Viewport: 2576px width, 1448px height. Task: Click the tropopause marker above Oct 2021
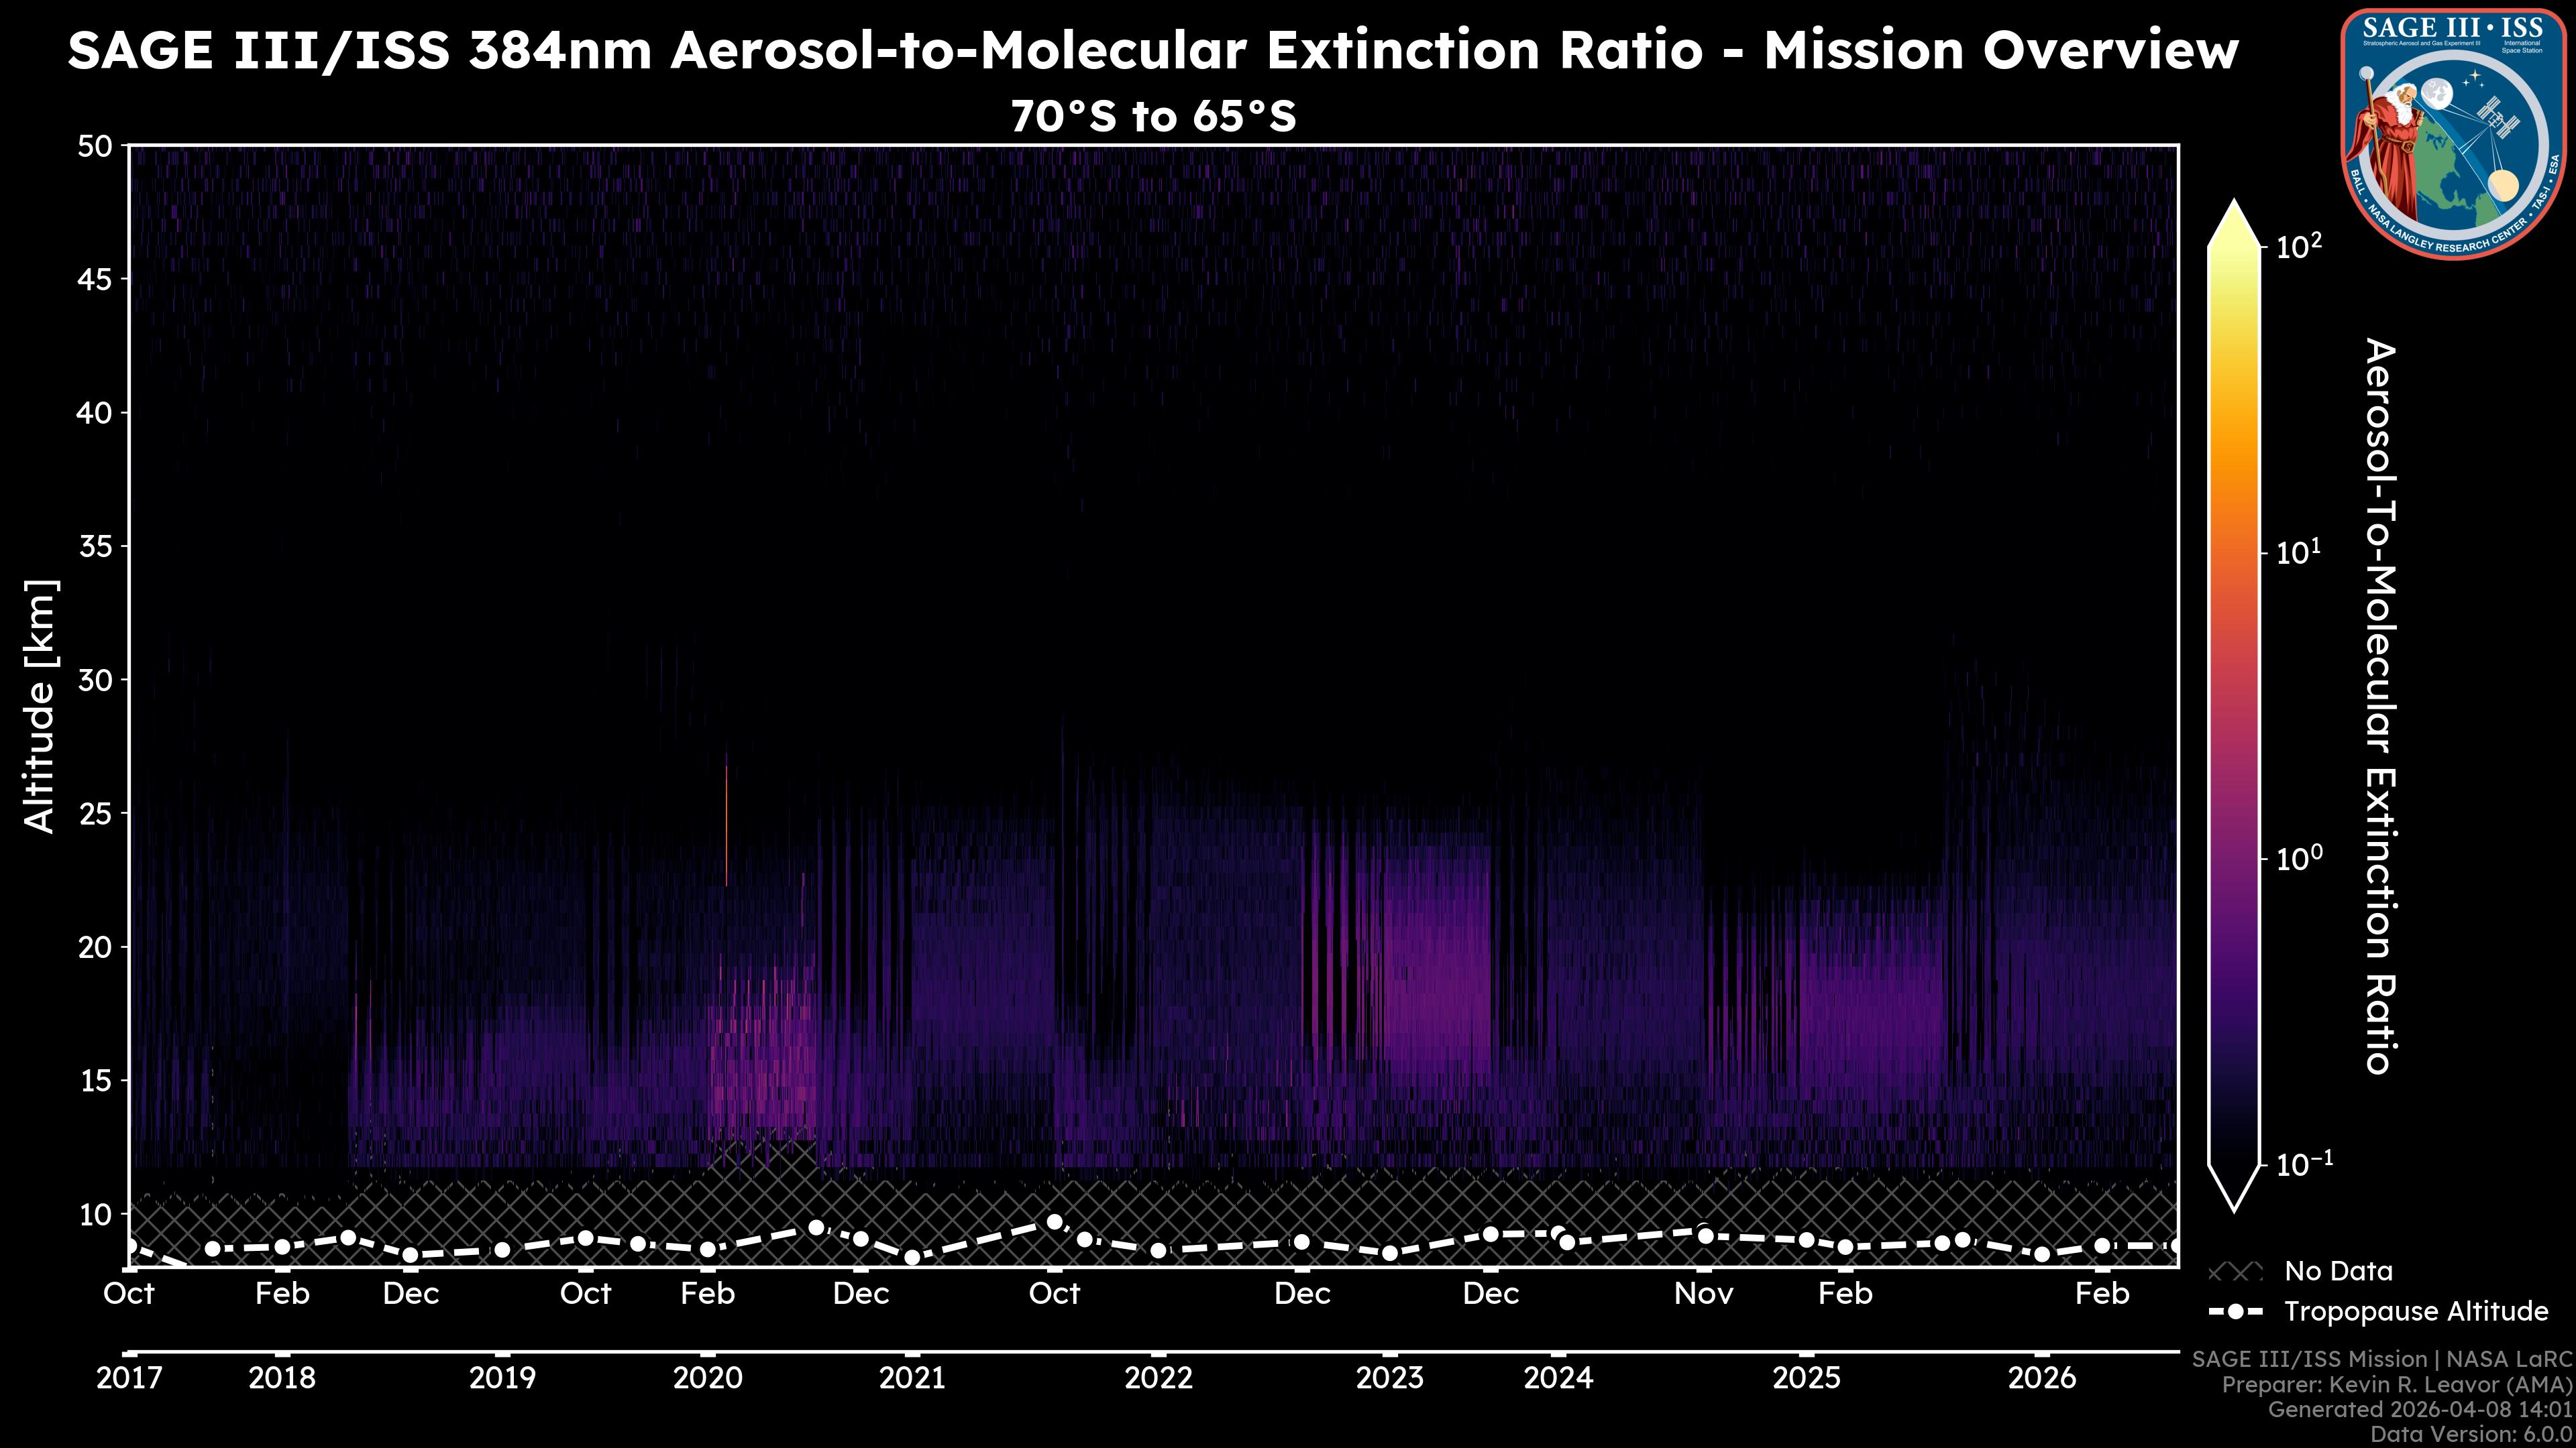coord(1054,1221)
